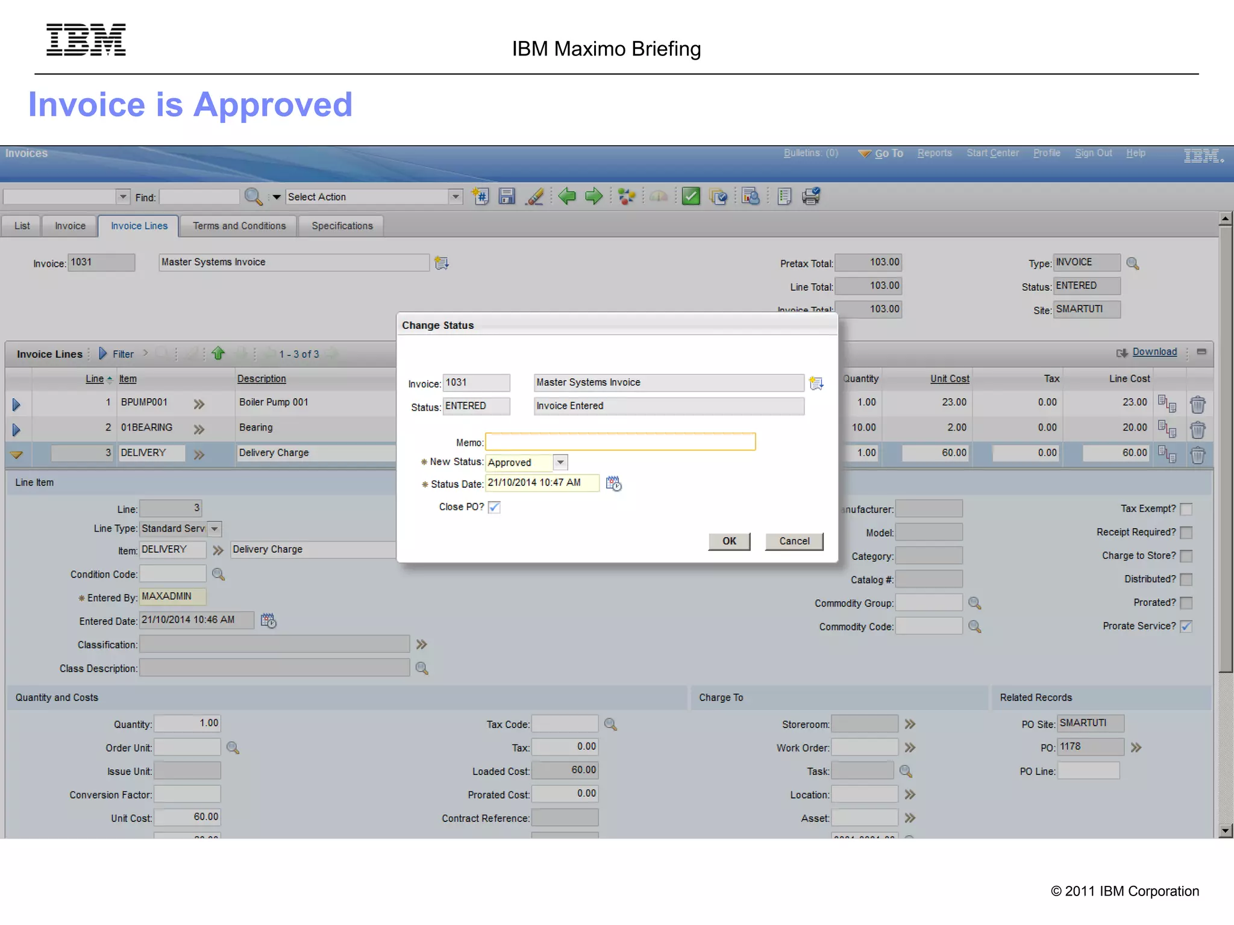Switch to the List tab
Viewport: 1234px width, 925px height.
(x=22, y=226)
